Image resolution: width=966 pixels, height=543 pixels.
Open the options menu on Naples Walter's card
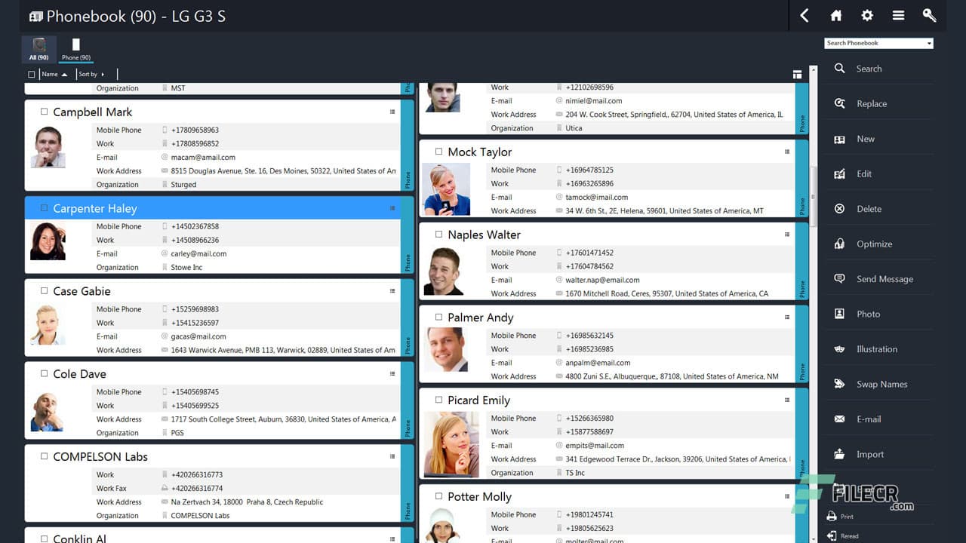coord(788,235)
